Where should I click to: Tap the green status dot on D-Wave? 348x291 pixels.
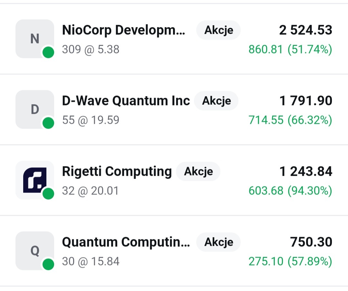(48, 123)
